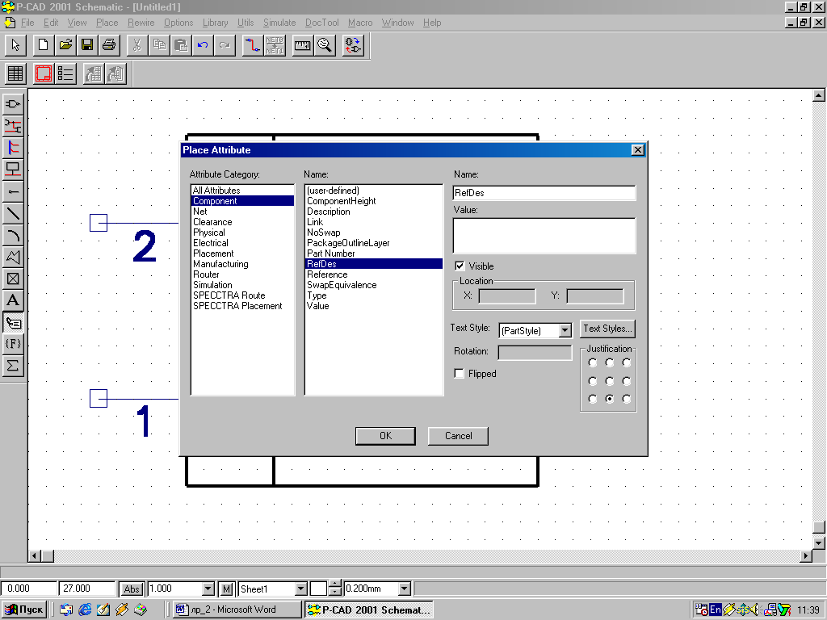Screen dimensions: 827x620
Task: Click the rename net icon
Action: pyautogui.click(x=275, y=45)
